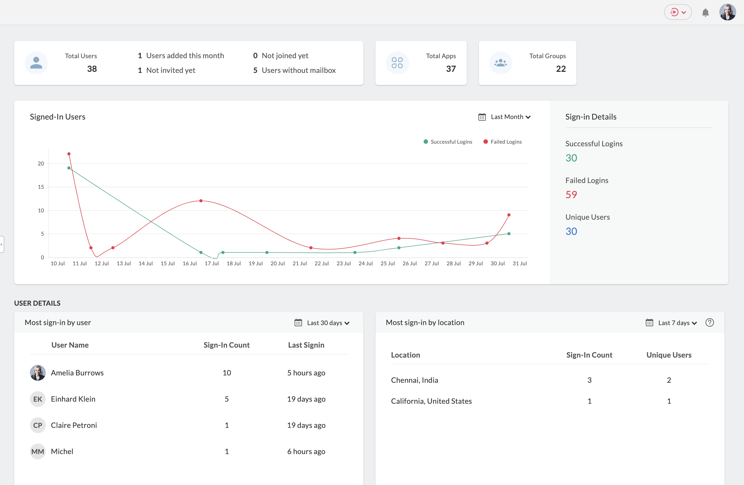This screenshot has width=744, height=485.
Task: Toggle Failed Logins legend series
Action: [x=502, y=142]
